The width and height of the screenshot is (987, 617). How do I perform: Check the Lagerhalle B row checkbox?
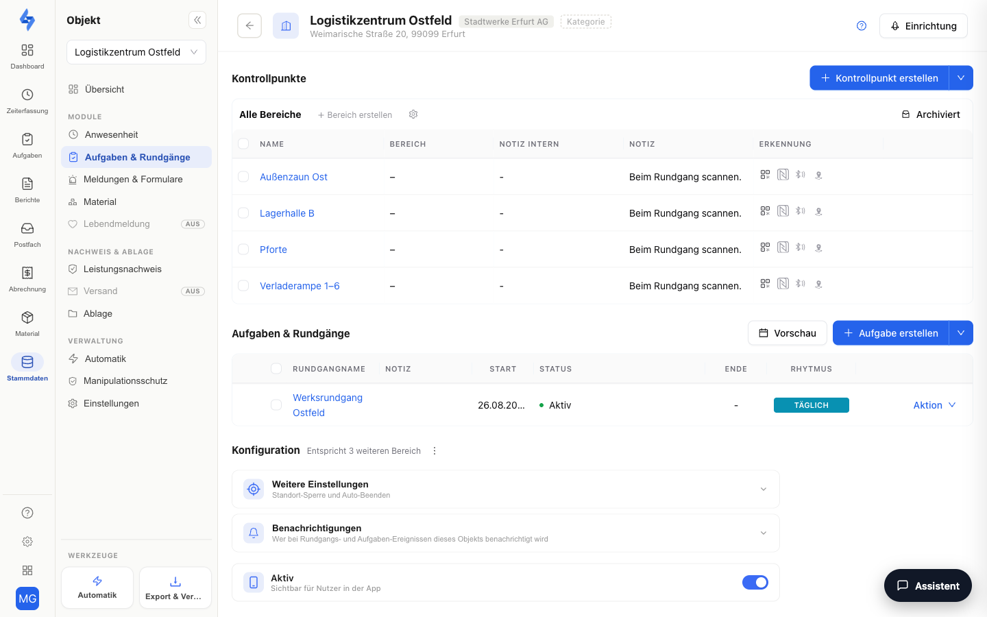coord(243,213)
